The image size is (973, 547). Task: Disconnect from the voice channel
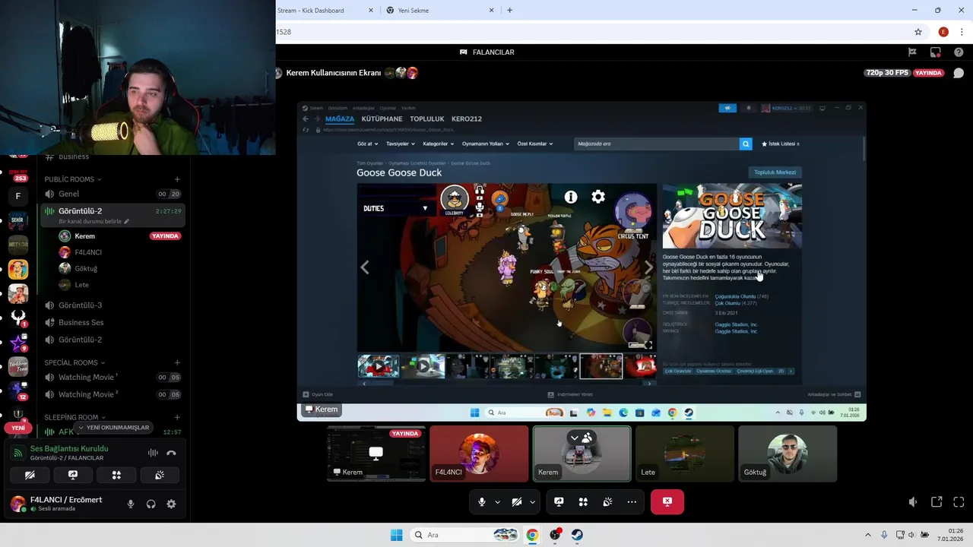coord(171,453)
